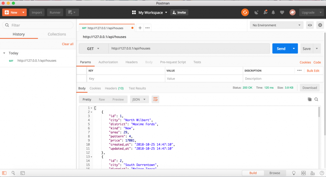Open the Cookies link
326x177 pixels.
305,62
